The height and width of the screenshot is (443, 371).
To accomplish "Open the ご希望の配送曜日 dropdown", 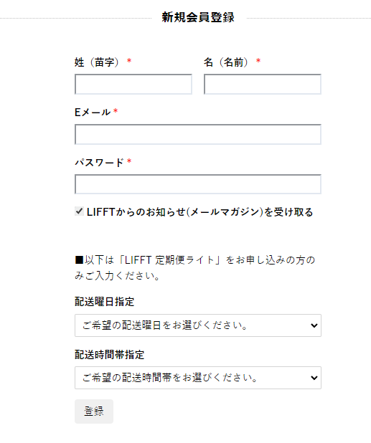I will (198, 325).
